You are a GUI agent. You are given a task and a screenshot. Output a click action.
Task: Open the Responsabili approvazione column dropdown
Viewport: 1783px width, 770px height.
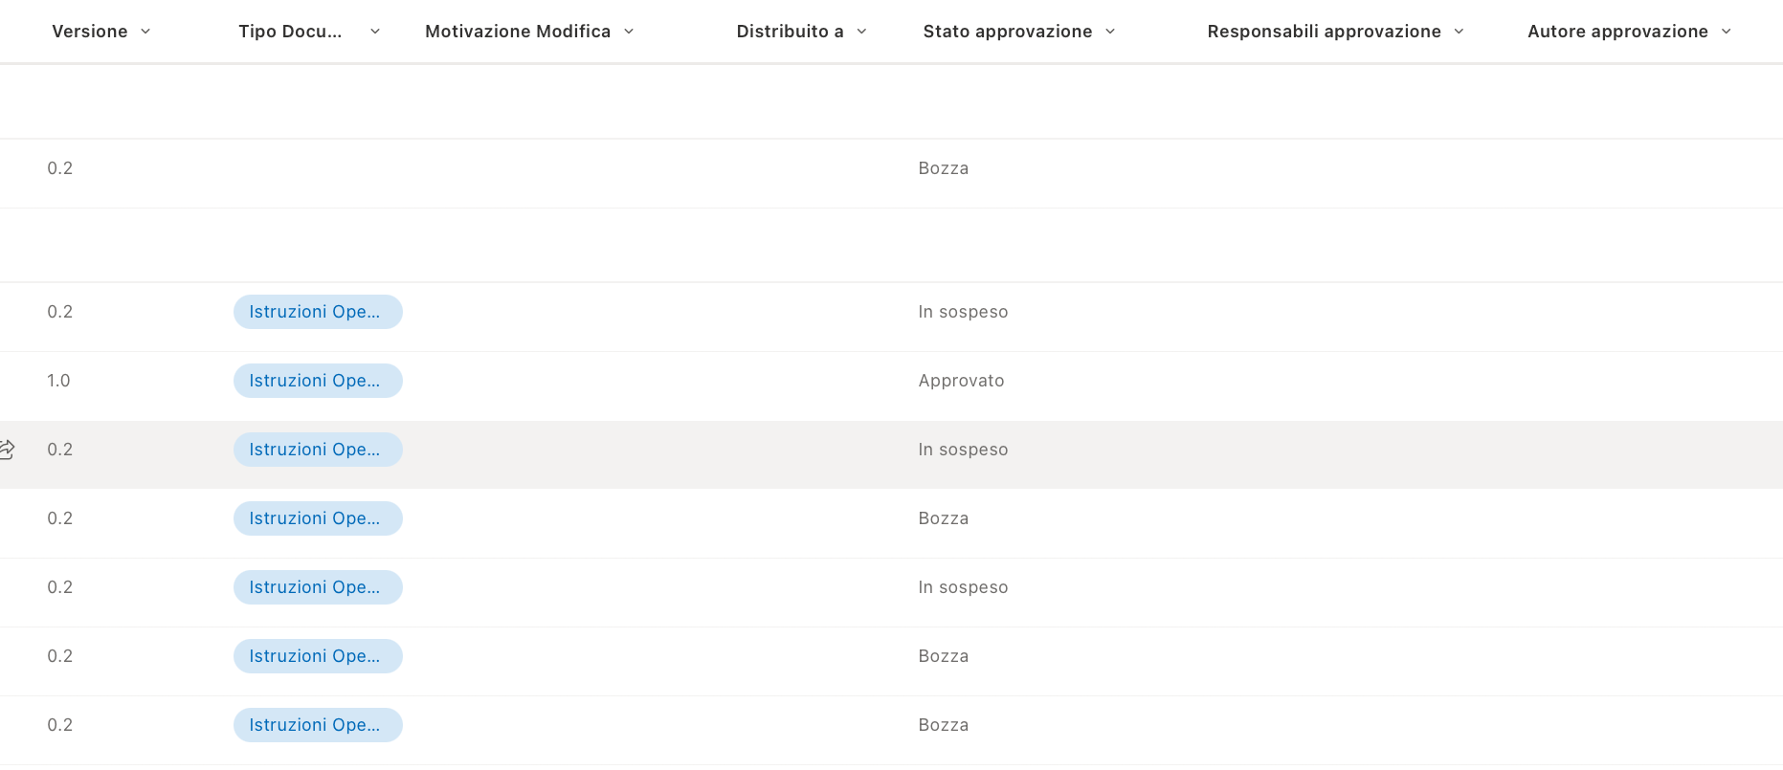[1459, 31]
